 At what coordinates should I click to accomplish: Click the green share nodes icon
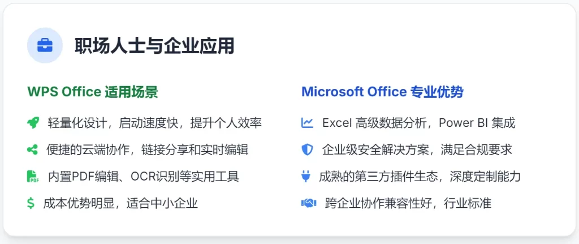pyautogui.click(x=32, y=150)
